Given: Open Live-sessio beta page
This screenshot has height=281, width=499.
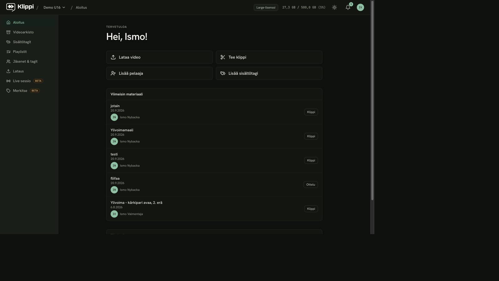Looking at the screenshot, I should coord(29,81).
